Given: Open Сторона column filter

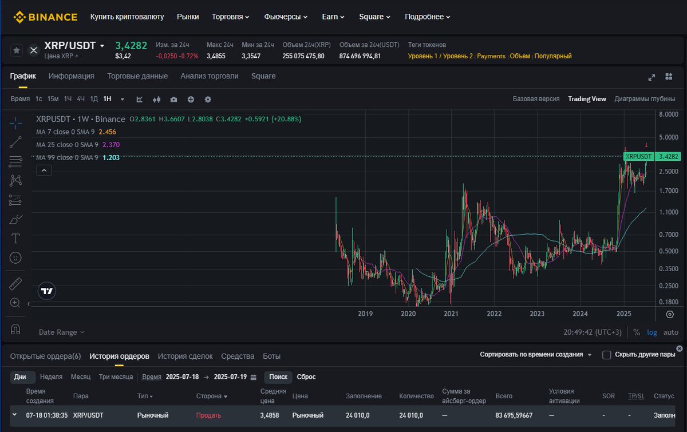Looking at the screenshot, I should (x=211, y=396).
